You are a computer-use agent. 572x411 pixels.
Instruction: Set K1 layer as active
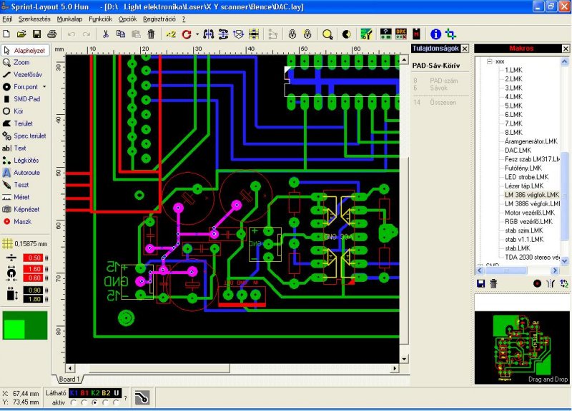pos(74,402)
